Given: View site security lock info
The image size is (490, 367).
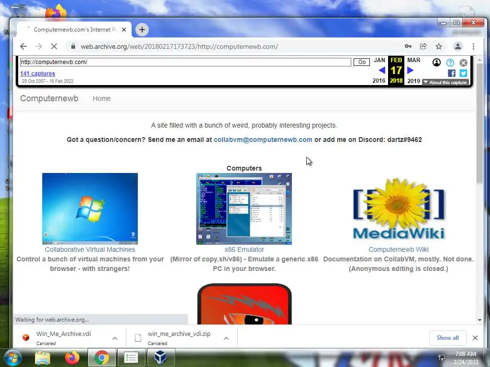Looking at the screenshot, I should click(73, 46).
